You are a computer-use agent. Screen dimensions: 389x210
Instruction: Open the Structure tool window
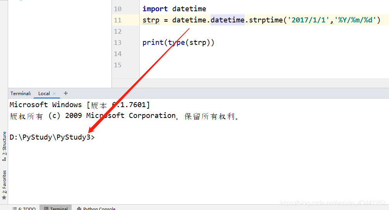[4, 143]
